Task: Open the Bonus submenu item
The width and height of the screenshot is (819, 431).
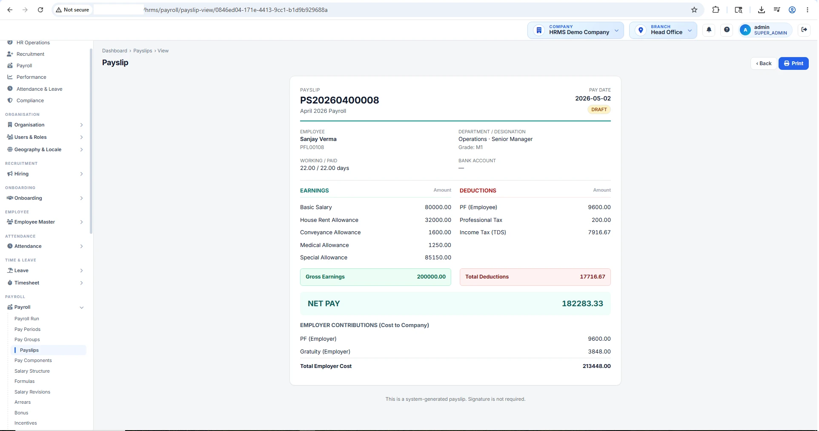Action: pyautogui.click(x=21, y=413)
